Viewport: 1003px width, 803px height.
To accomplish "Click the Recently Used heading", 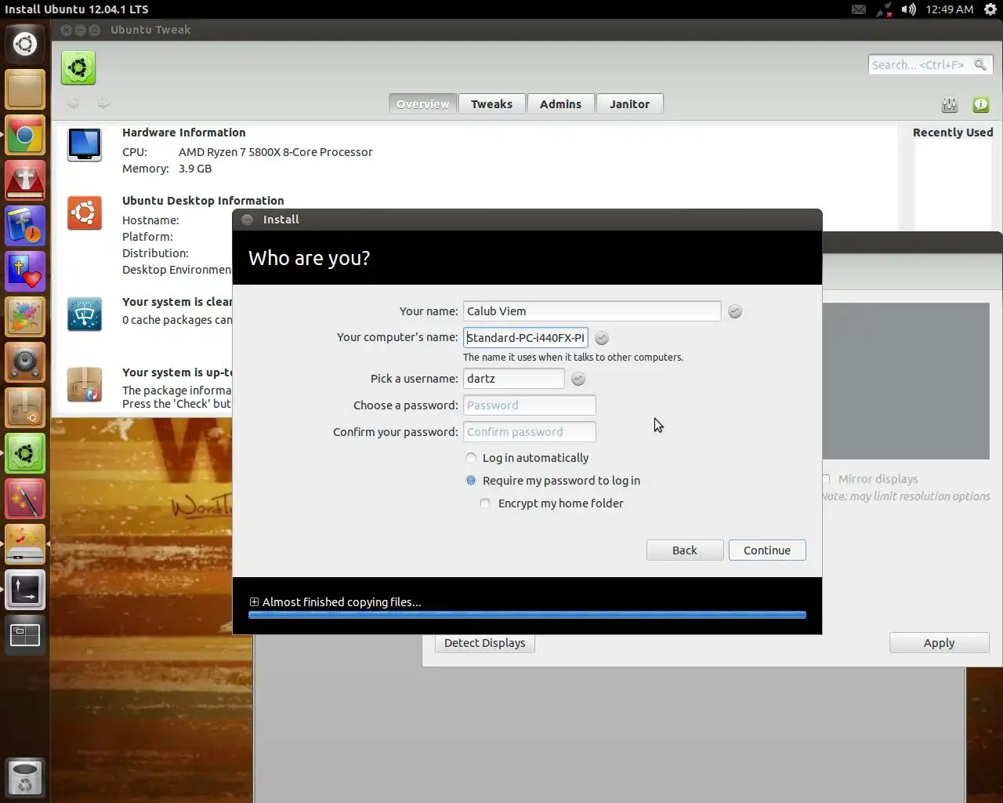I will [953, 133].
